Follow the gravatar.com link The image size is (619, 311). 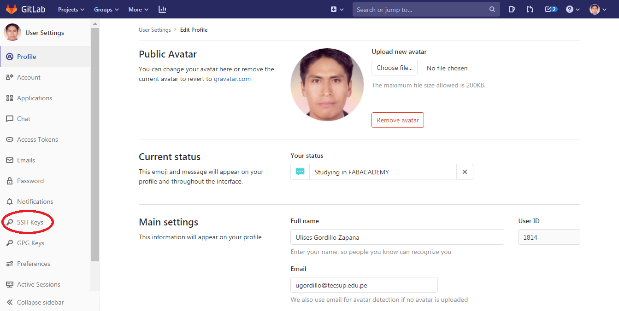(232, 79)
